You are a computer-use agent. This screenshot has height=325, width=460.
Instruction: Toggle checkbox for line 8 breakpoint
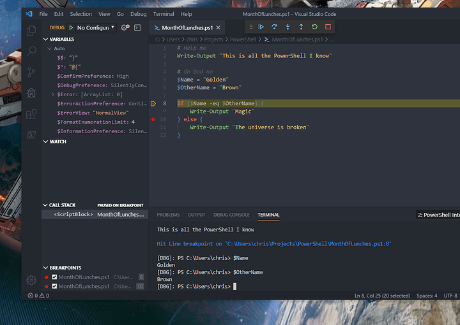54,277
